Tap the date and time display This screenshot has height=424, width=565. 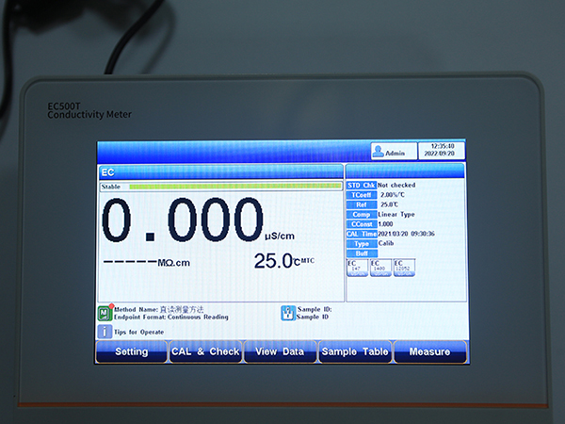point(442,150)
